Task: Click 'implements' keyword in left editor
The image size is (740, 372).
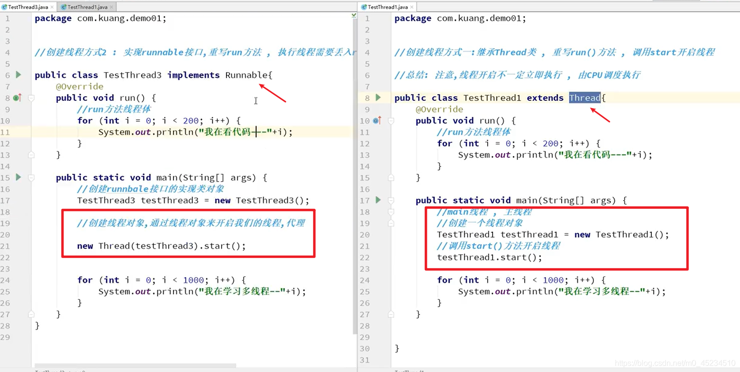Action: click(193, 75)
